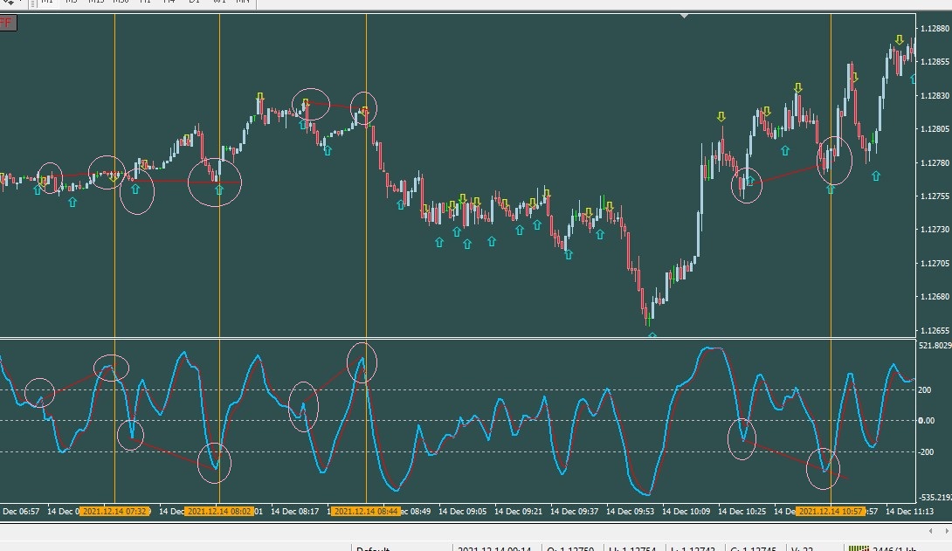This screenshot has width=952, height=551.
Task: Click the 14 Dec 09:05 time label
Action: [x=463, y=512]
